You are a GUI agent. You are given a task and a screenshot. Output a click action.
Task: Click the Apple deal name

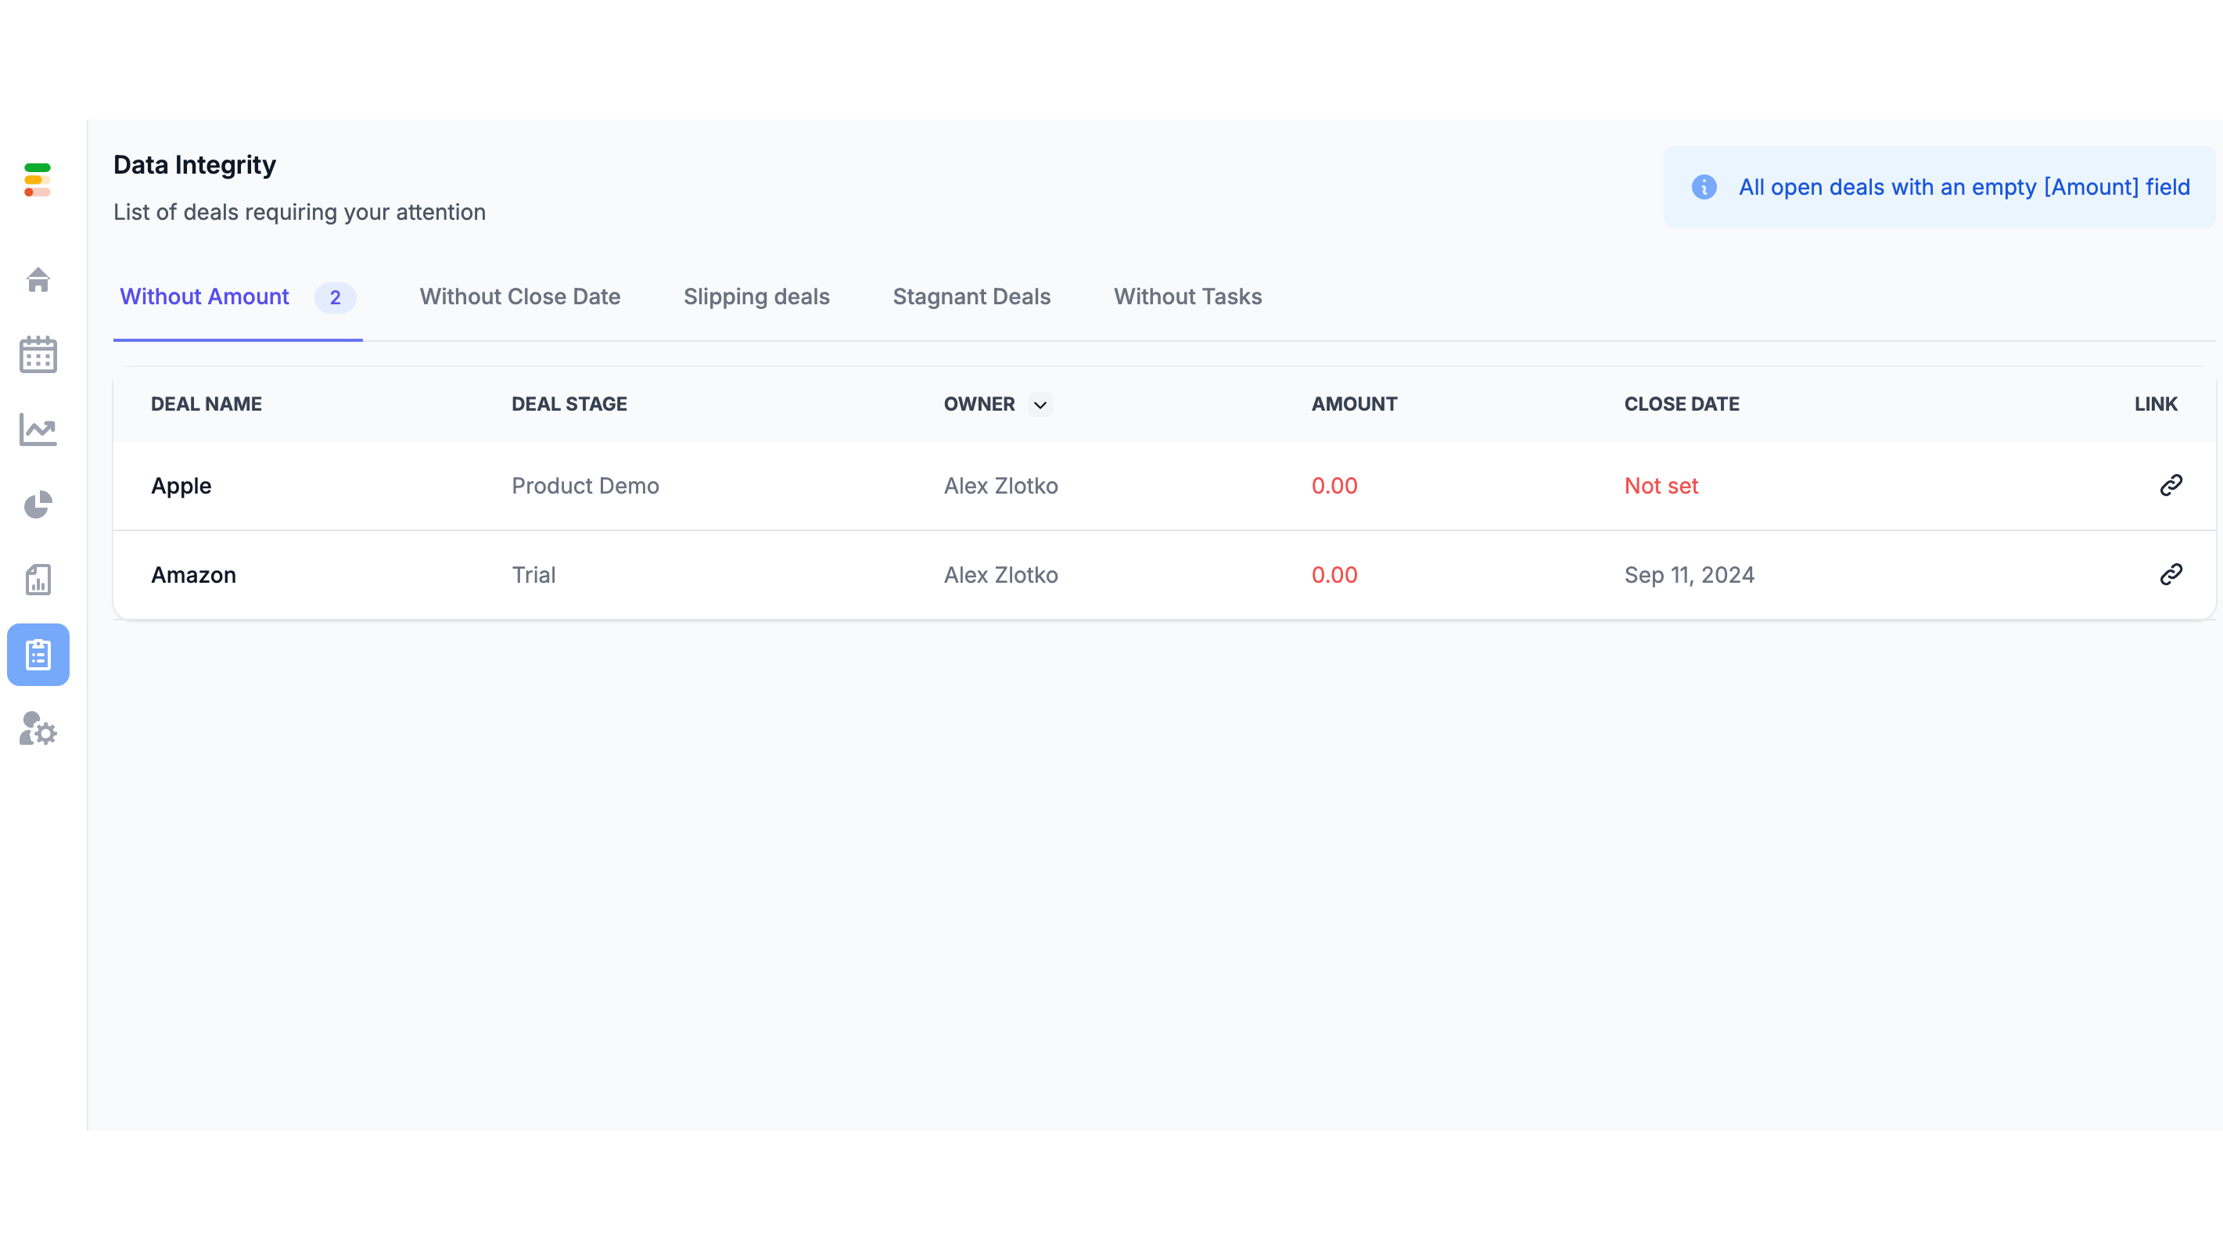pos(181,486)
